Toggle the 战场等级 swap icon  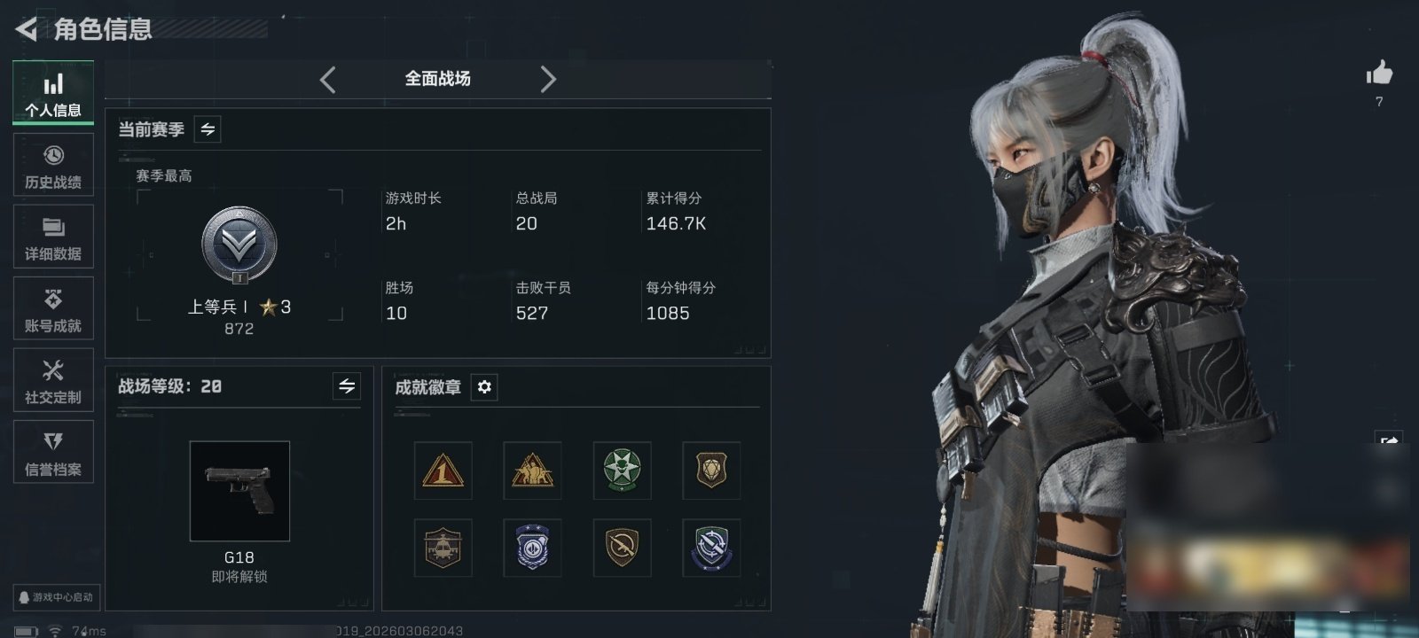347,386
